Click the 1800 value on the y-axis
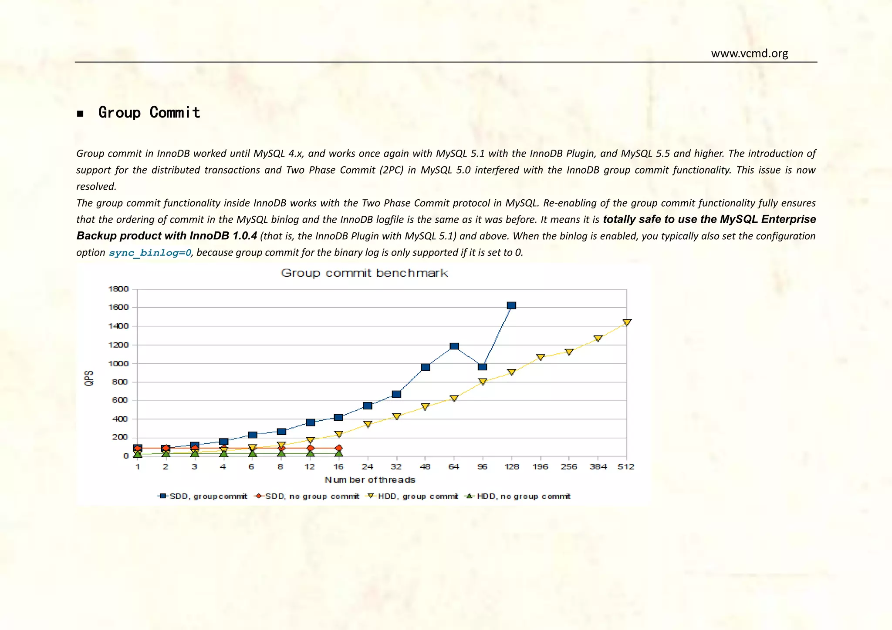892x630 pixels. pyautogui.click(x=118, y=289)
